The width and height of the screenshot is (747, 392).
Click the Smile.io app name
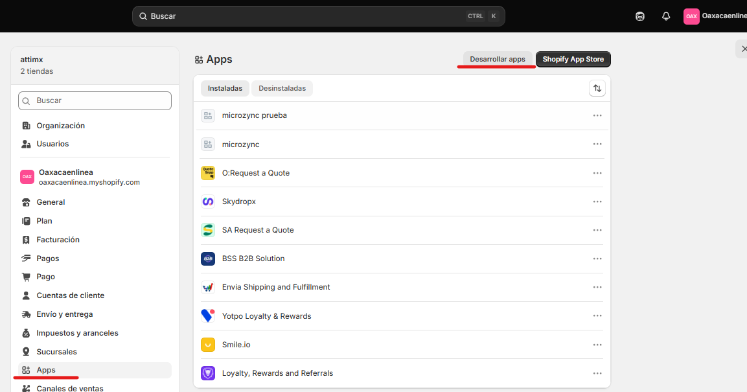coord(236,344)
